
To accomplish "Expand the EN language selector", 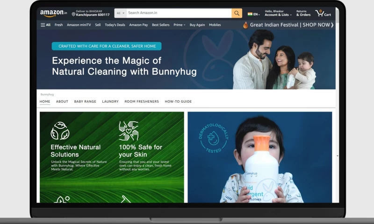I will 257,14.
